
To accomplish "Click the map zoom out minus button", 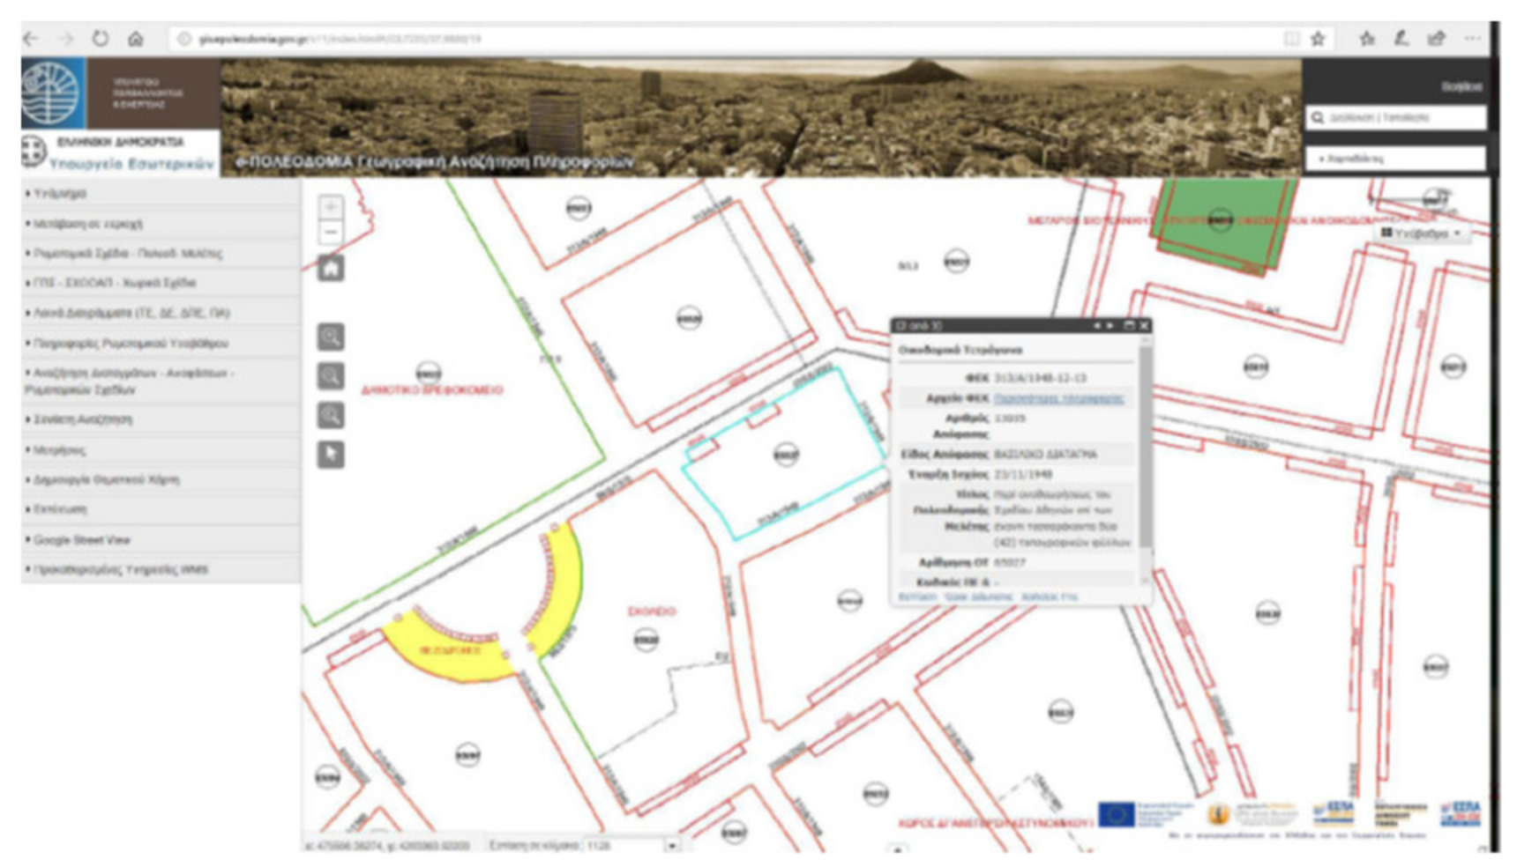I will click(x=331, y=233).
